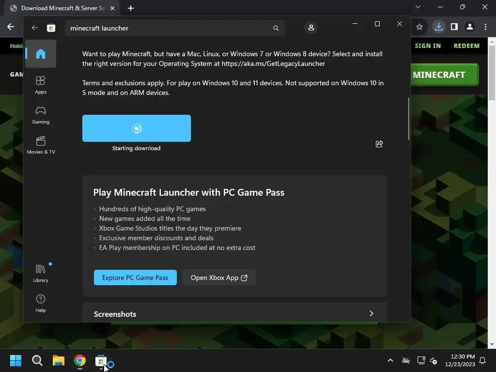Open Help in Microsoft Store sidebar

pos(41,303)
